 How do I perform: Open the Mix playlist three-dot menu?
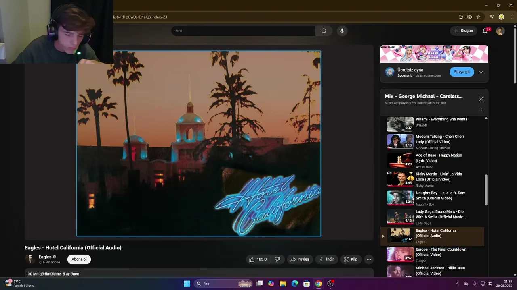point(481,110)
